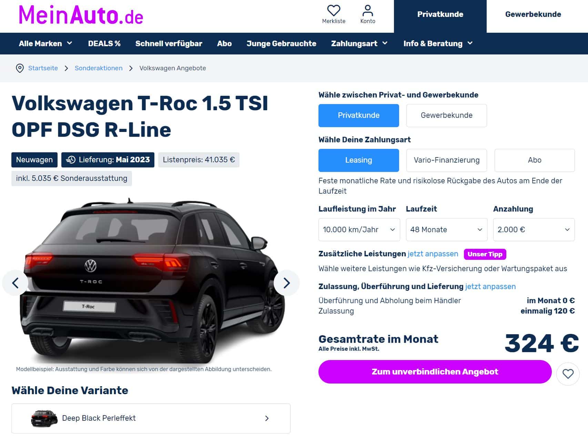The height and width of the screenshot is (440, 588).
Task: Open Junge Gebrauchte in the navigation
Action: pos(281,43)
